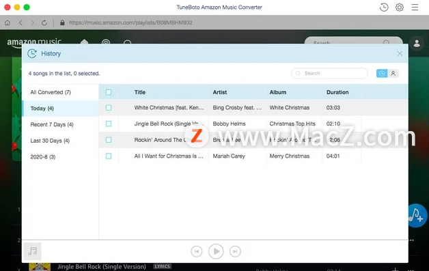This screenshot has height=271, width=429.
Task: Click the Christmas Top Hits album cell
Action: coord(292,124)
